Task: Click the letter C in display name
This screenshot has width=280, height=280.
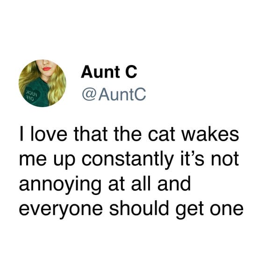Action: click(131, 72)
